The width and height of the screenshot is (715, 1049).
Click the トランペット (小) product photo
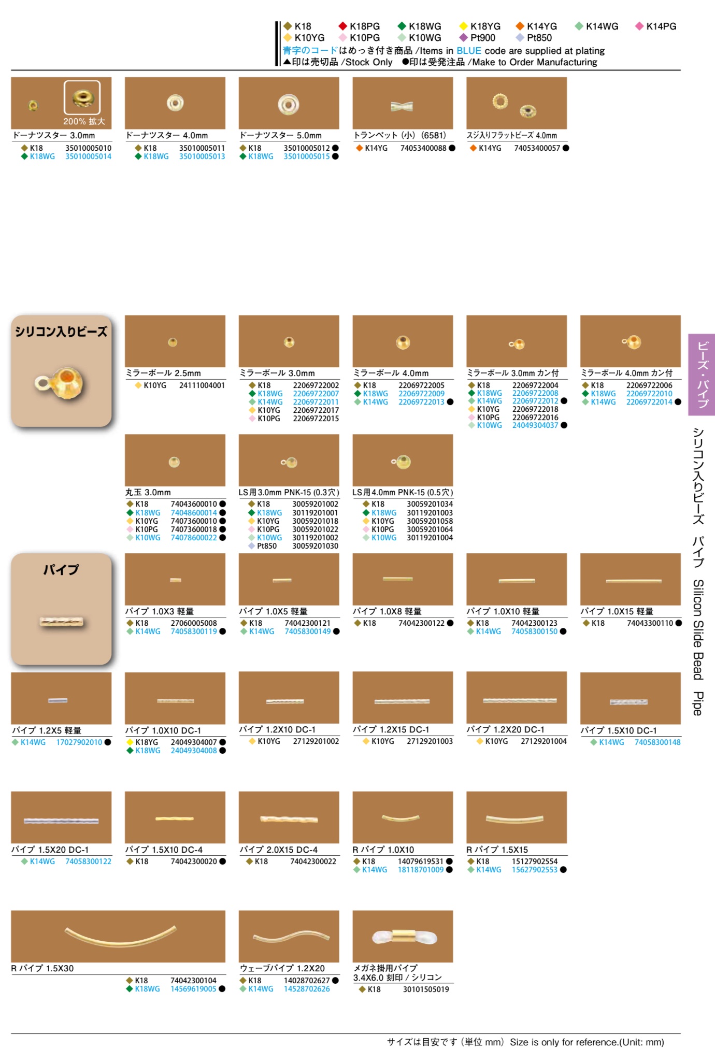[x=403, y=104]
